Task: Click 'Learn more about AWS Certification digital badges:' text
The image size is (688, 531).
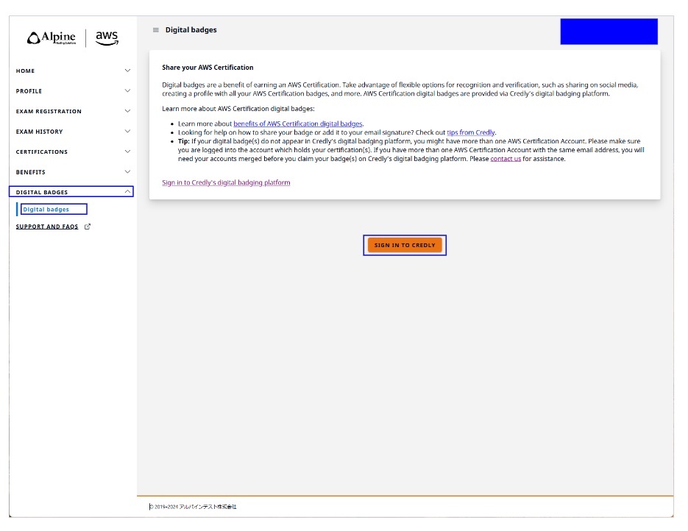Action: 238,109
